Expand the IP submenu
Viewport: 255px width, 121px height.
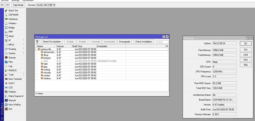pos(10,40)
